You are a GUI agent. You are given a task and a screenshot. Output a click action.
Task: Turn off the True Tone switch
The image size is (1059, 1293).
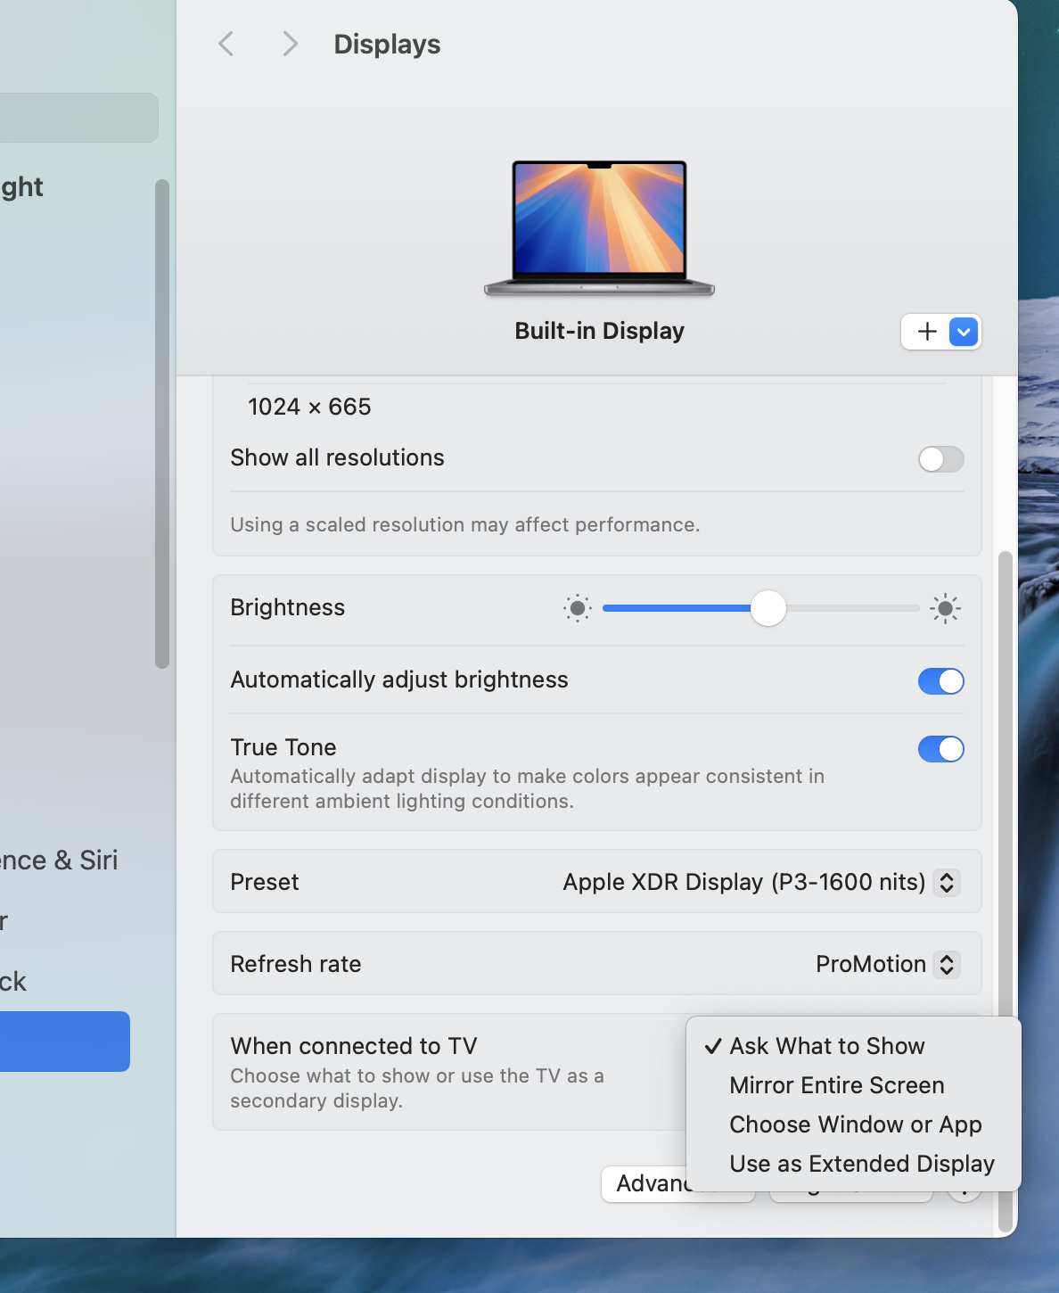click(x=941, y=749)
